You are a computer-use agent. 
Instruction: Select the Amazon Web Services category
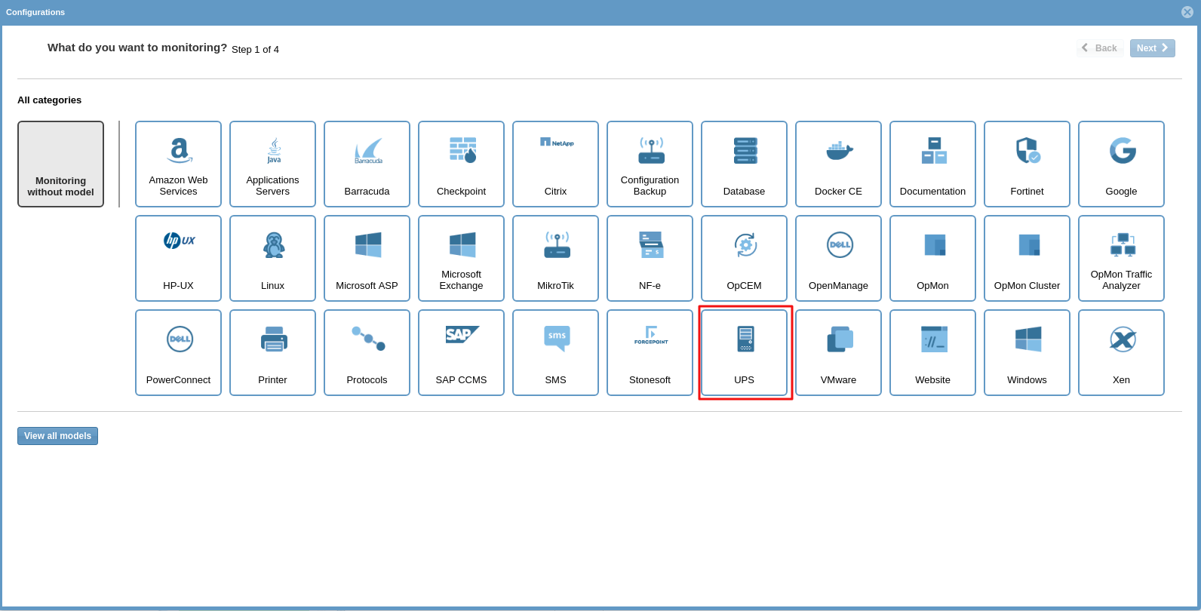click(x=178, y=164)
